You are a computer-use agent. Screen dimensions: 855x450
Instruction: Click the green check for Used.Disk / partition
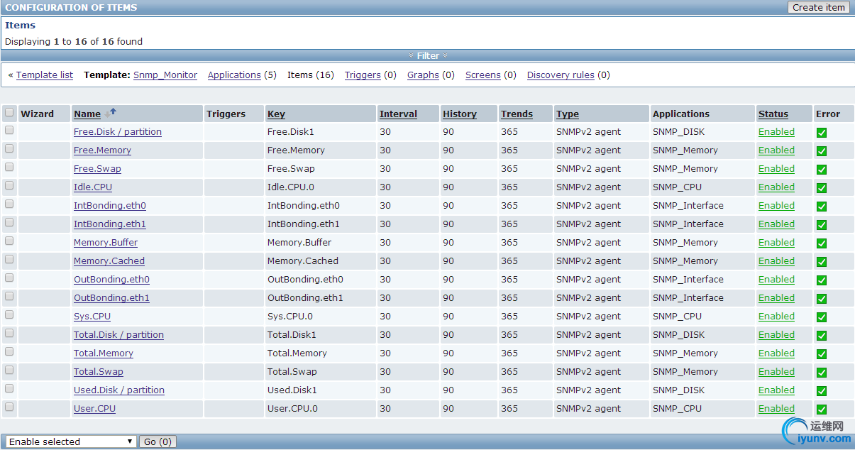point(822,390)
